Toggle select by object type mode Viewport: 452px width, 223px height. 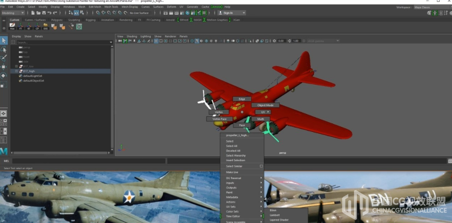[x=77, y=13]
